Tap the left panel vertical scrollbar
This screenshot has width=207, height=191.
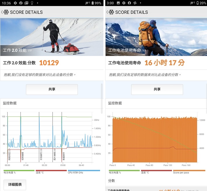pyautogui.click(x=102, y=98)
